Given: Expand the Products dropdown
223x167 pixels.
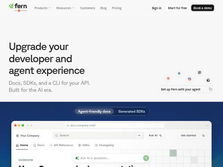Looking at the screenshot, I should tap(43, 8).
